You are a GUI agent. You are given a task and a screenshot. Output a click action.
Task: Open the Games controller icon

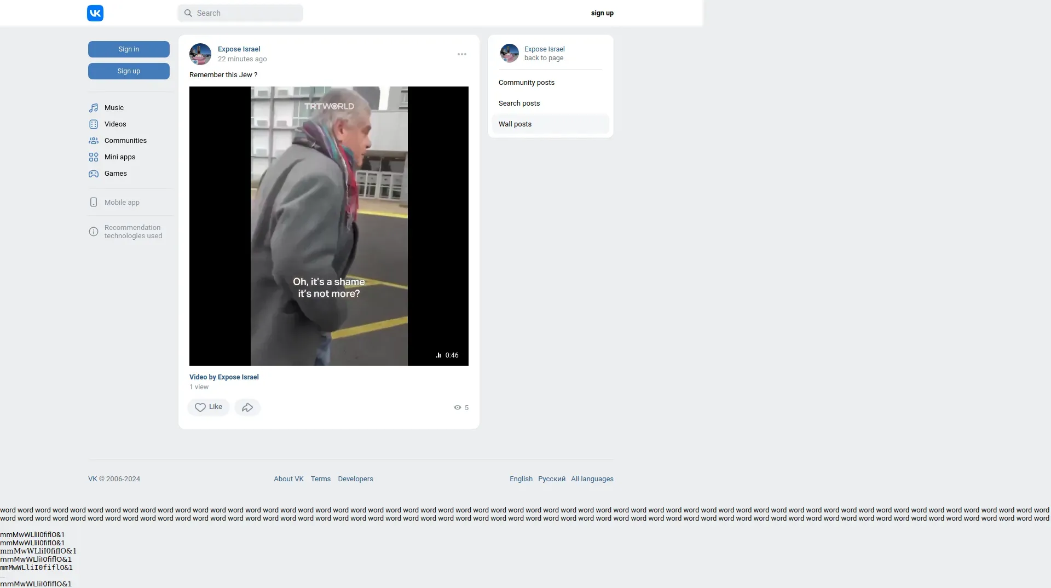tap(94, 174)
